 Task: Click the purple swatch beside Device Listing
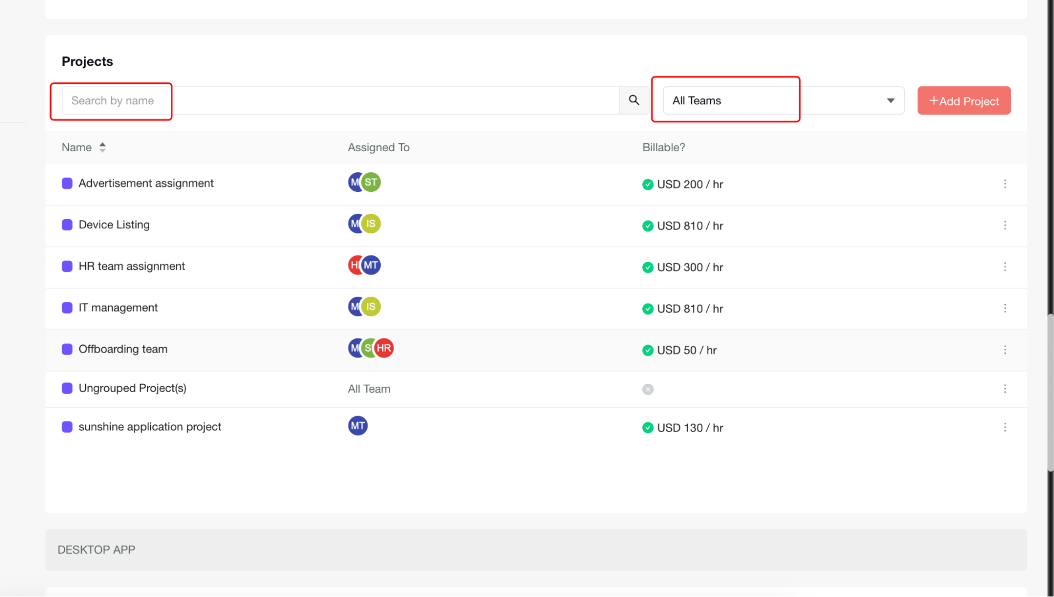click(67, 225)
